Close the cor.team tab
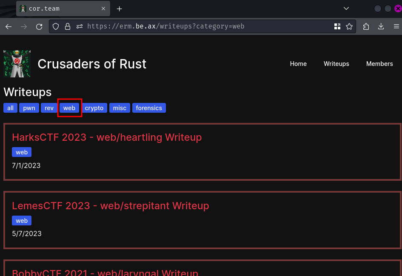This screenshot has height=276, width=402. point(103,9)
